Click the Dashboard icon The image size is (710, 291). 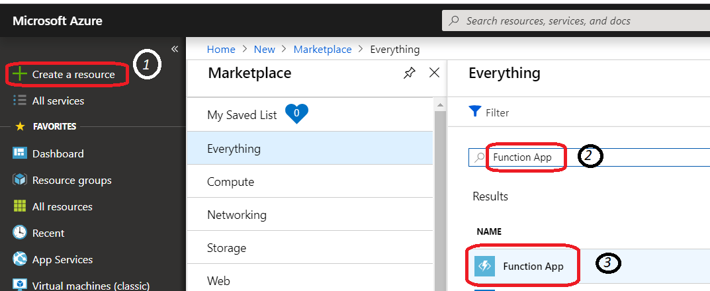point(20,153)
